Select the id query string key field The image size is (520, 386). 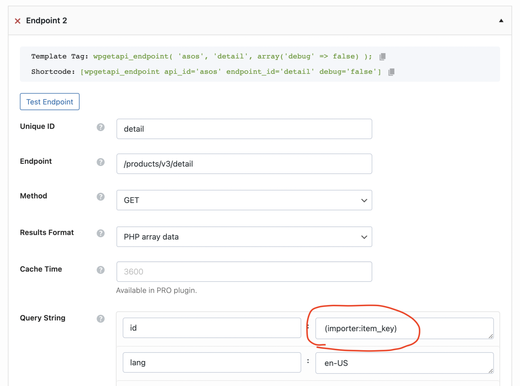point(212,328)
